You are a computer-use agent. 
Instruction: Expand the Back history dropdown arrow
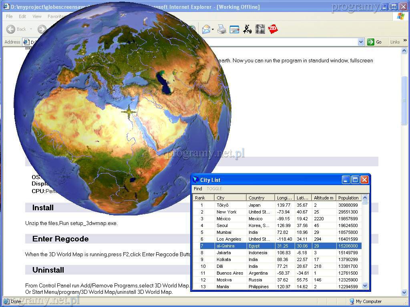click(31, 29)
